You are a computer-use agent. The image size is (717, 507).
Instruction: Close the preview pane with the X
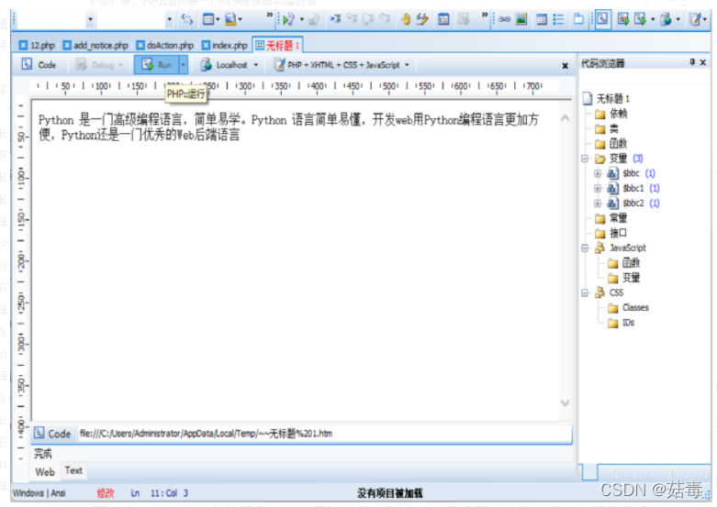[x=566, y=66]
